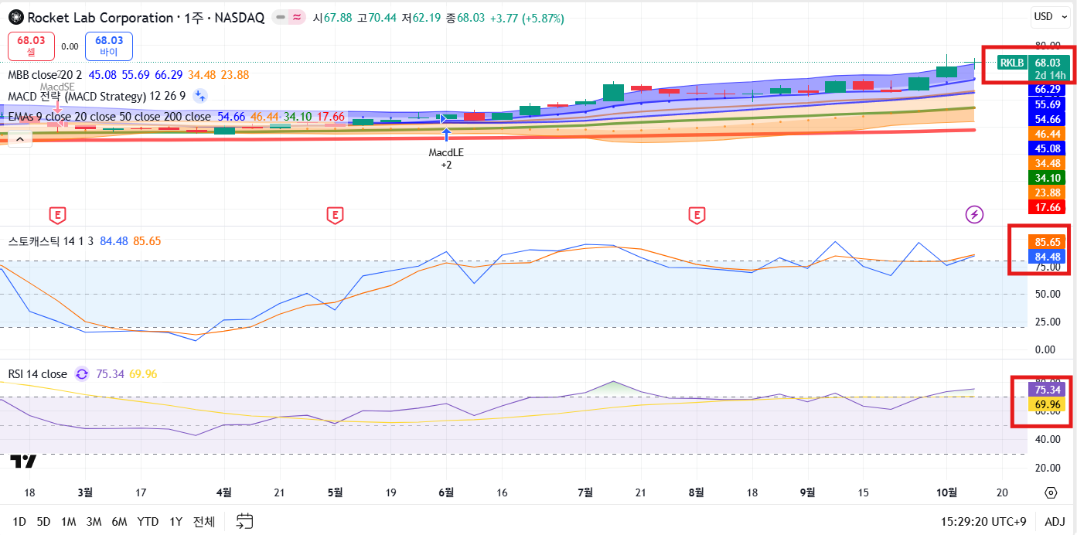Click the earnings E marker above 5월
The image size is (1077, 535).
click(x=334, y=215)
